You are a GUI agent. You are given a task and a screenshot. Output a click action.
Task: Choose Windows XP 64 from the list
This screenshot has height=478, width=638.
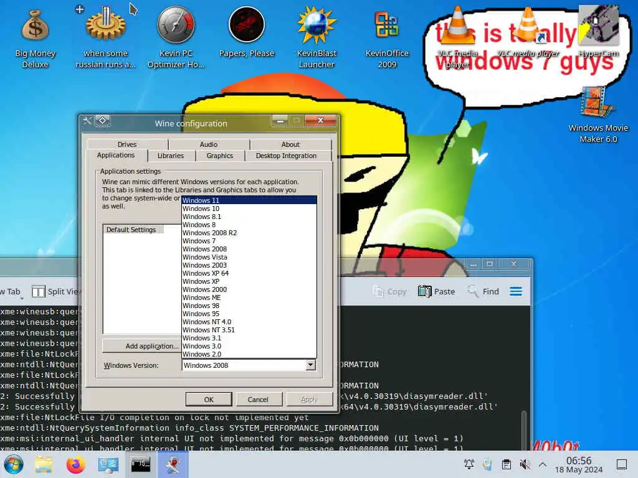pyautogui.click(x=249, y=273)
